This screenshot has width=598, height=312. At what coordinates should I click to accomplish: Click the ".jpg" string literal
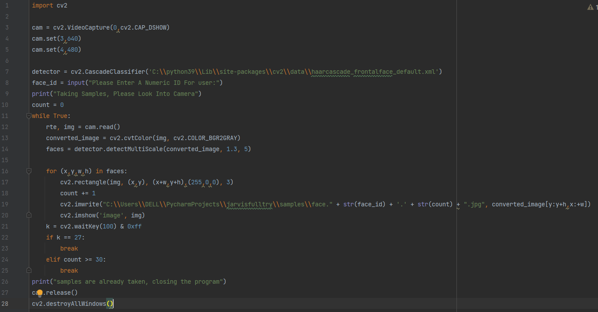(x=474, y=204)
